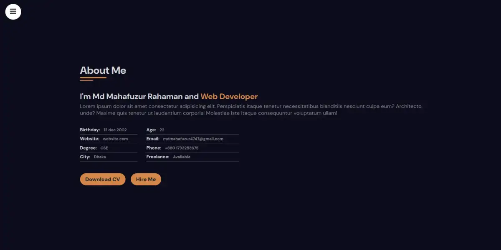This screenshot has height=250, width=501.
Task: Click the age value 22
Action: [162, 130]
